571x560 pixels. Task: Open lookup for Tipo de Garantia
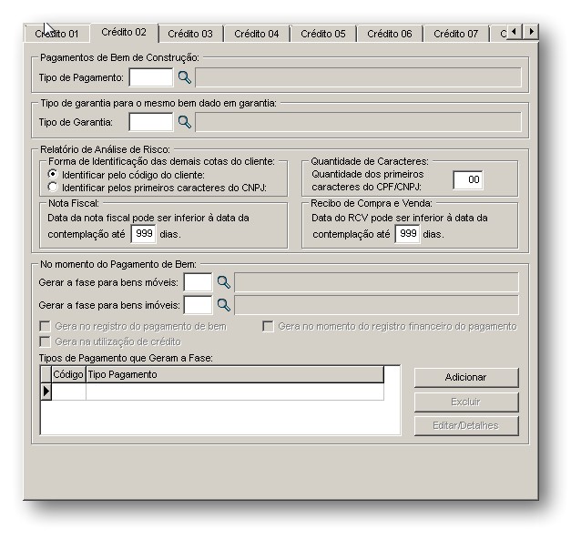[185, 122]
